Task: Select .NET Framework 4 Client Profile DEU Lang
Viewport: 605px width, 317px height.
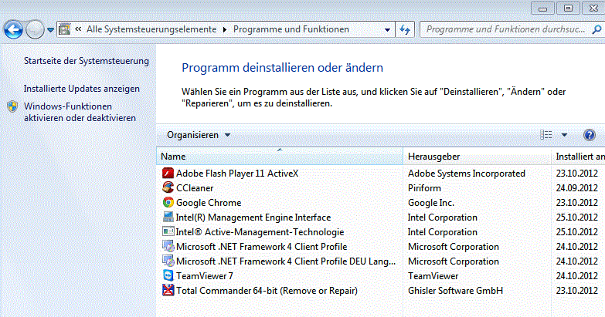Action: (x=286, y=261)
